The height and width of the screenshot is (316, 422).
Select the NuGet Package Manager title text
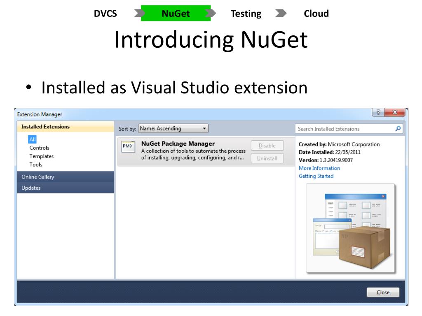[178, 144]
